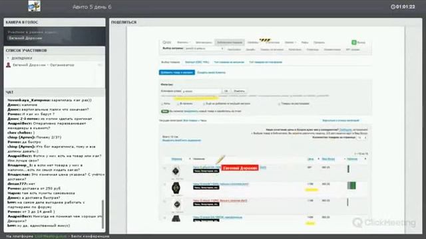Click the site logo in the shared page
Screen dimensions: 426x239
(x=166, y=42)
